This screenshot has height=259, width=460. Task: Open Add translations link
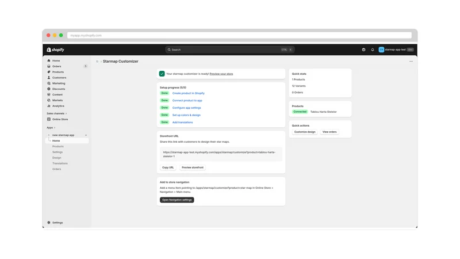(182, 122)
